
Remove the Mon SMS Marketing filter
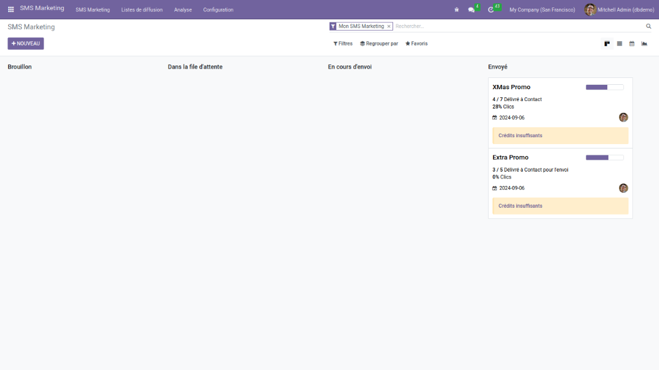coord(389,26)
